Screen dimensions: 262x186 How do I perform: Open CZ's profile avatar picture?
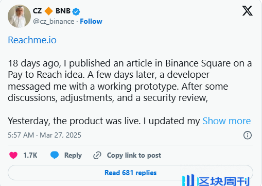(x=19, y=16)
